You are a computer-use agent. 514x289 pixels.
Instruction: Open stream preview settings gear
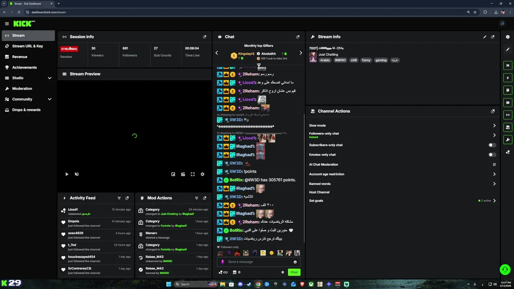tap(202, 174)
